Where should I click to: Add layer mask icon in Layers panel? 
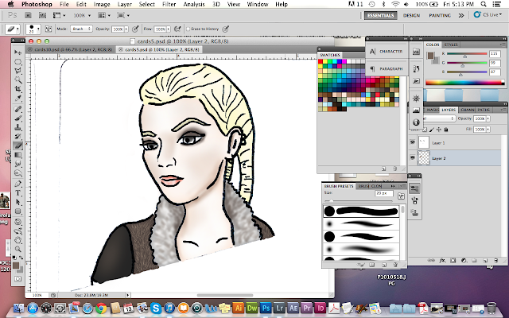pyautogui.click(x=453, y=261)
